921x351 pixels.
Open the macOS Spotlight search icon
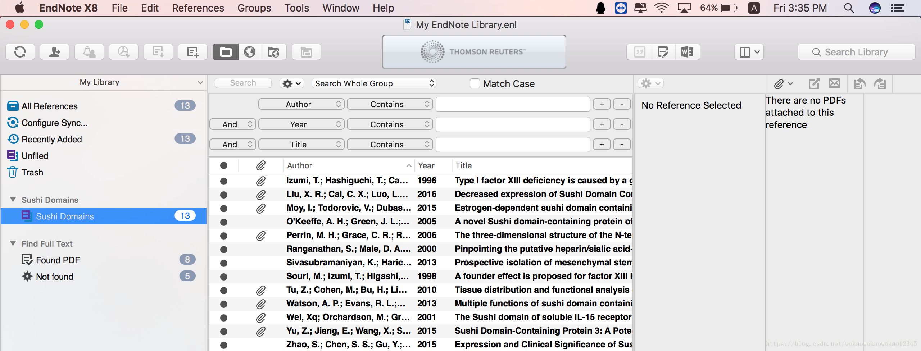(x=849, y=8)
